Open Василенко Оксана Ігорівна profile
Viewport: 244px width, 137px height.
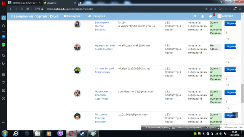point(102,26)
